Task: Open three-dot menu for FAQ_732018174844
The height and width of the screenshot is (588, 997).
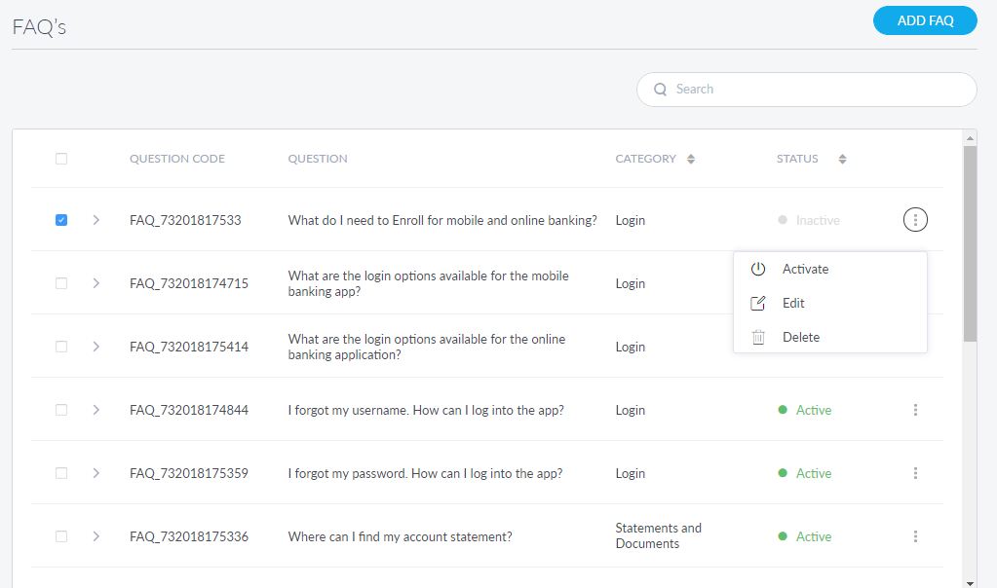Action: click(x=915, y=410)
